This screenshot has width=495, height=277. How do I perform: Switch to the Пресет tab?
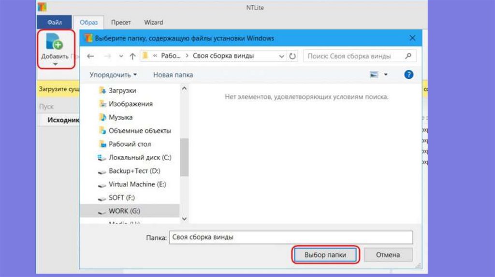[x=121, y=22]
